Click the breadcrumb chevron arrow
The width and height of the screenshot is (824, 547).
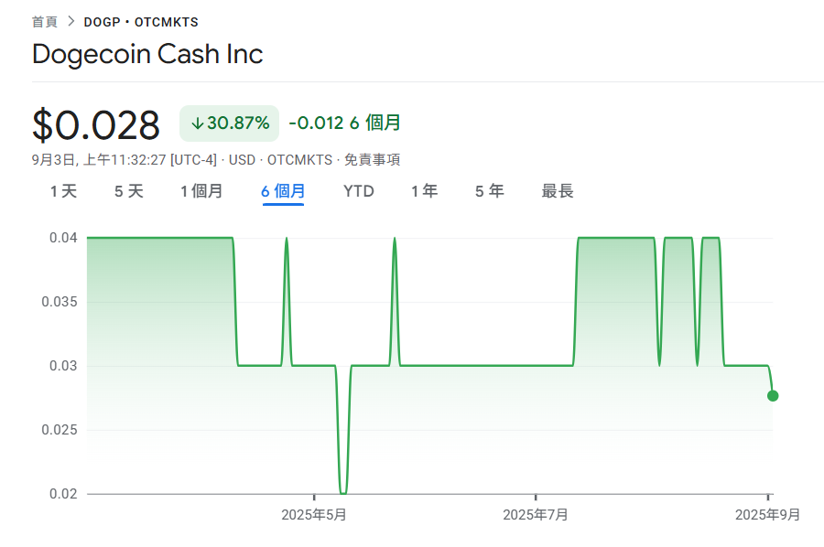(x=70, y=22)
